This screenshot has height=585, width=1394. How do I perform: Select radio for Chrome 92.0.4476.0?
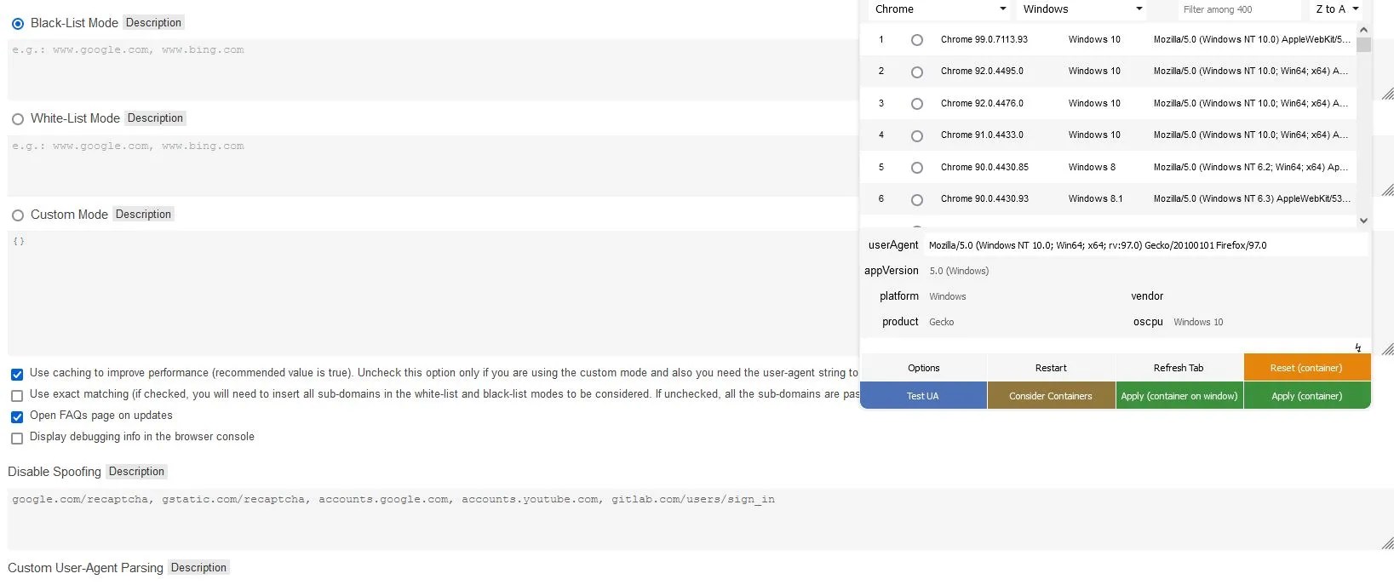pos(917,104)
